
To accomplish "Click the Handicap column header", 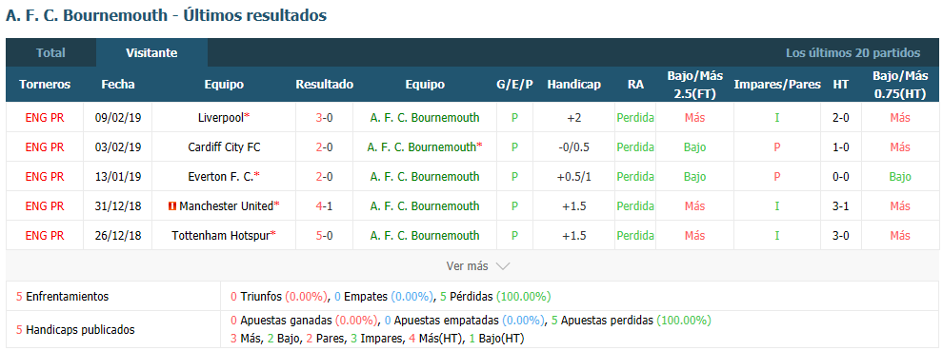I will coord(573,85).
